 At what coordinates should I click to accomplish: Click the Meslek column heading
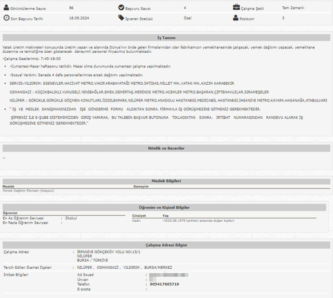click(x=8, y=187)
